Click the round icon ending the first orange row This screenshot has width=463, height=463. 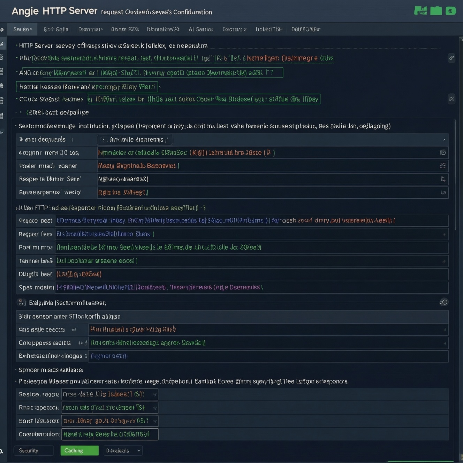pos(443,152)
